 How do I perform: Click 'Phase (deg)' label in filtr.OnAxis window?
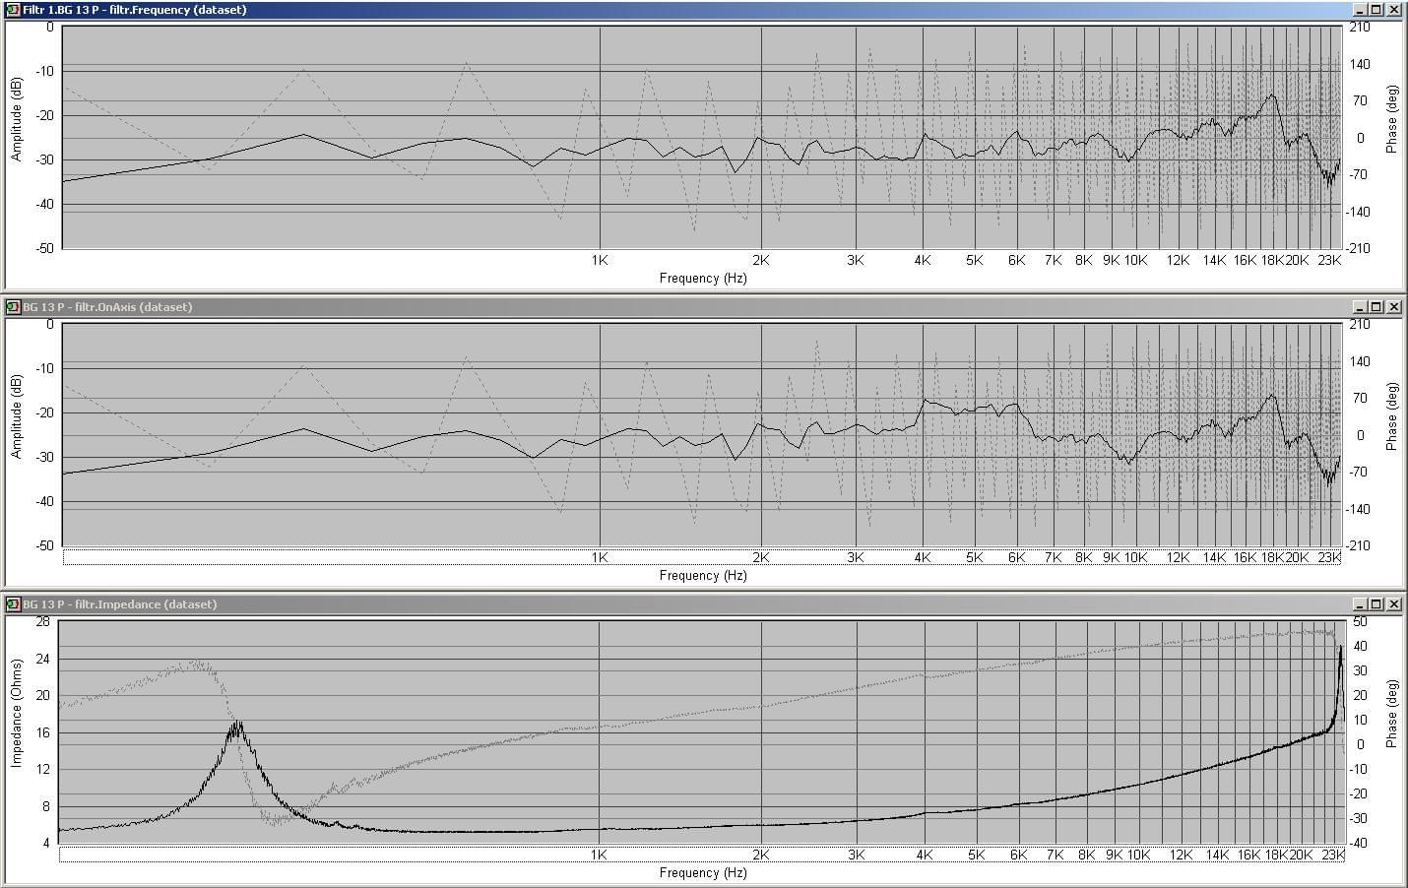(1391, 416)
